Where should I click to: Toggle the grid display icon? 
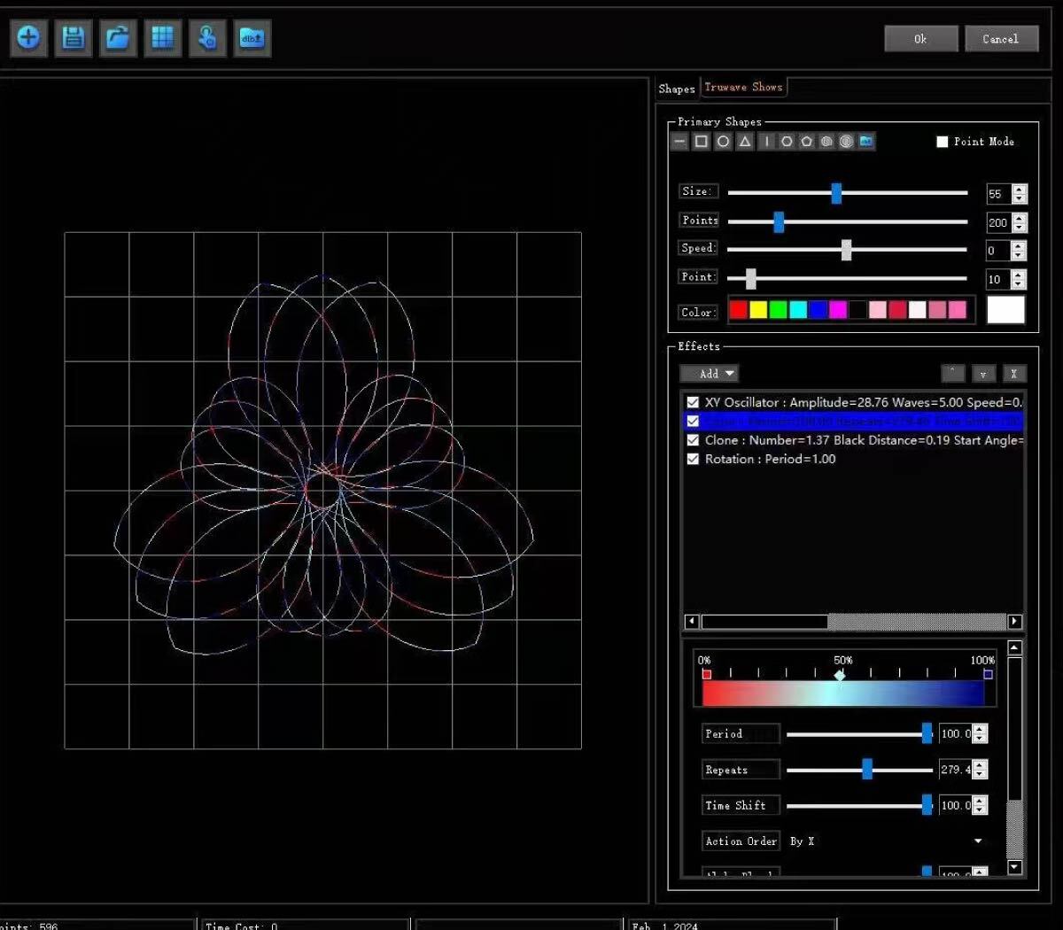pyautogui.click(x=163, y=38)
